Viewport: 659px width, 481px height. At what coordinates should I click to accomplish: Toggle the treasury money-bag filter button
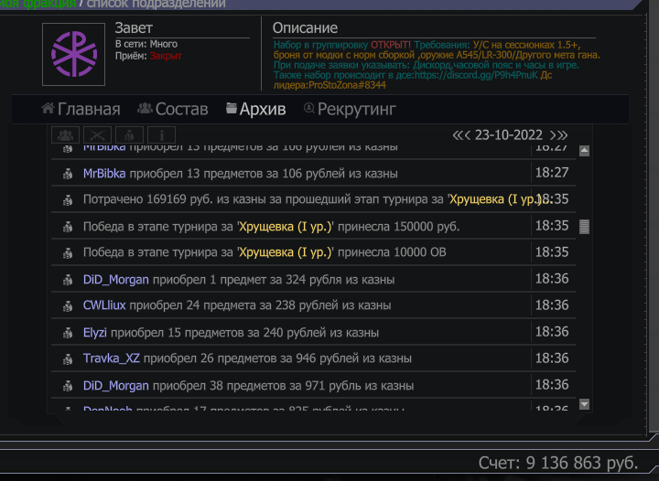click(128, 135)
